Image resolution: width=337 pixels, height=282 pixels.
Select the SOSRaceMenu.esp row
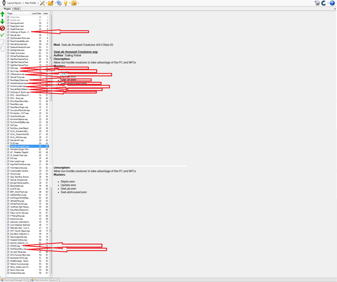click(28, 249)
